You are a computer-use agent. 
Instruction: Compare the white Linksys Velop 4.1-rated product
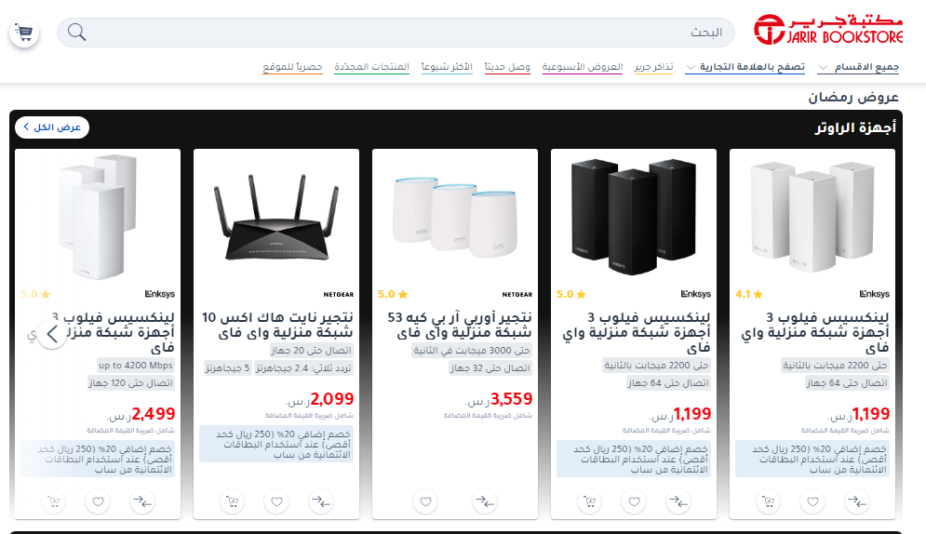point(857,501)
